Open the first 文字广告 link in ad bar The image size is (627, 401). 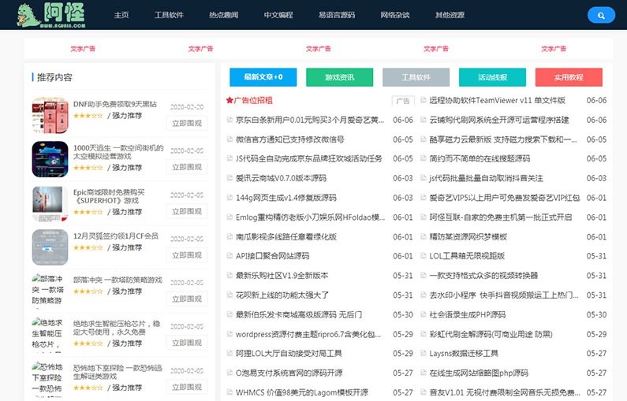click(x=82, y=49)
